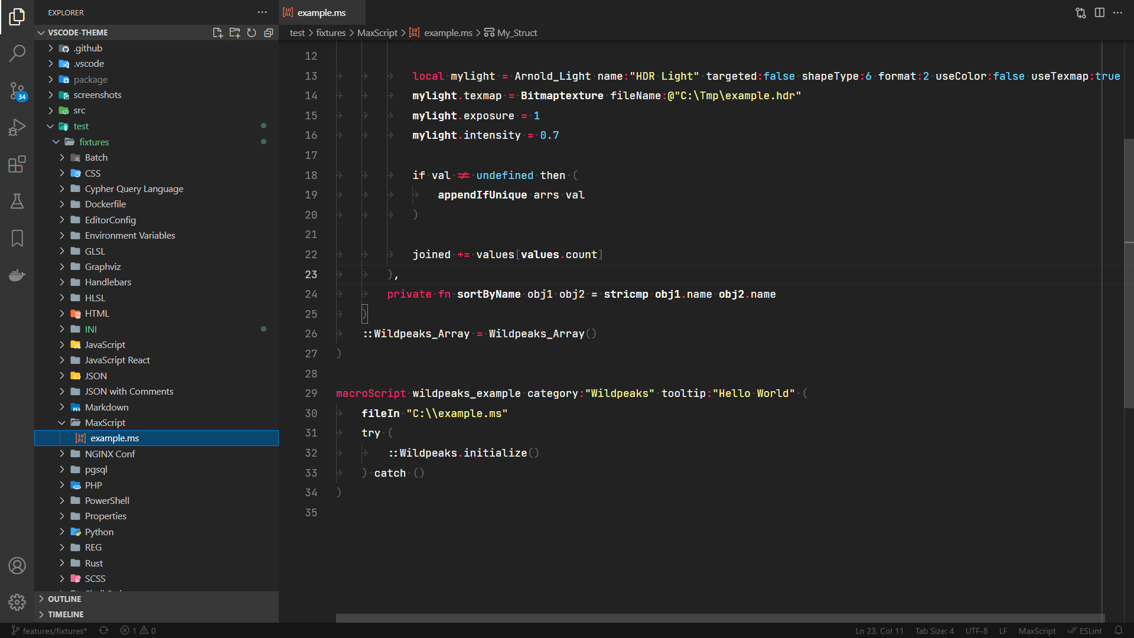Click the fixtures breadcrumb item

point(330,32)
